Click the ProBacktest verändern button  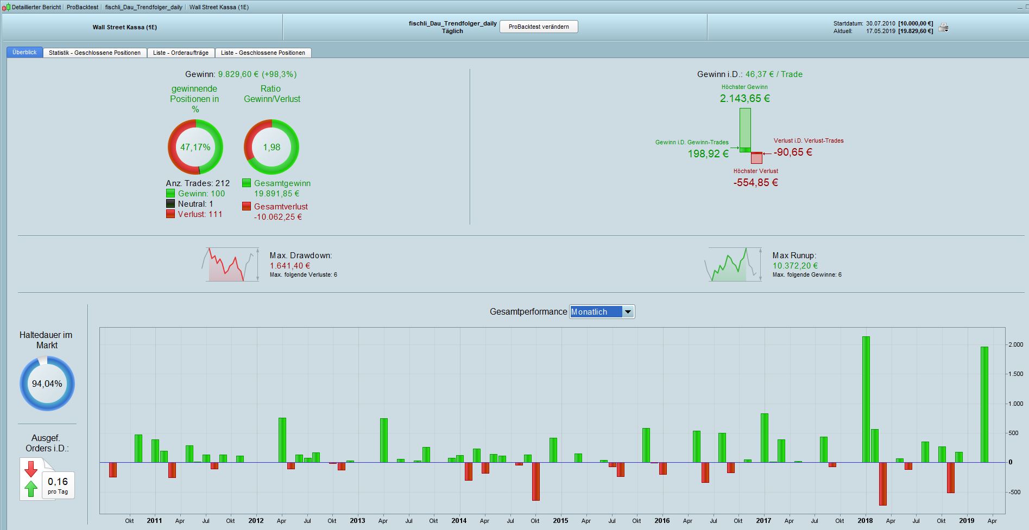[x=539, y=27]
